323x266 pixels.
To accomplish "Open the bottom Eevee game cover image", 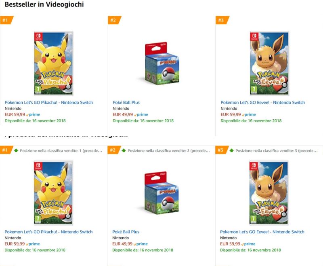I will pos(269,192).
